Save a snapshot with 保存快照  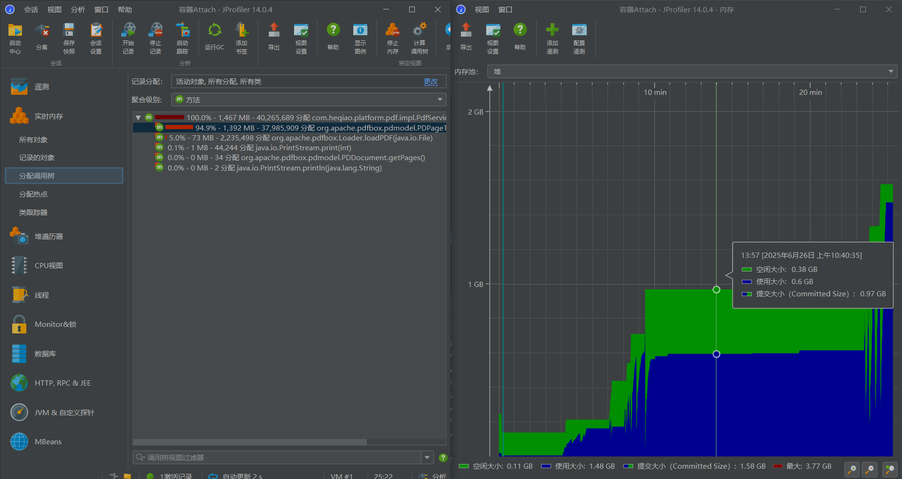coord(69,39)
